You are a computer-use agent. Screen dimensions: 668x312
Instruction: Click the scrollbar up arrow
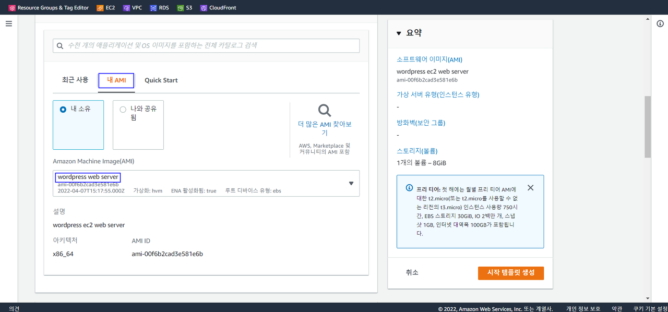pos(648,18)
